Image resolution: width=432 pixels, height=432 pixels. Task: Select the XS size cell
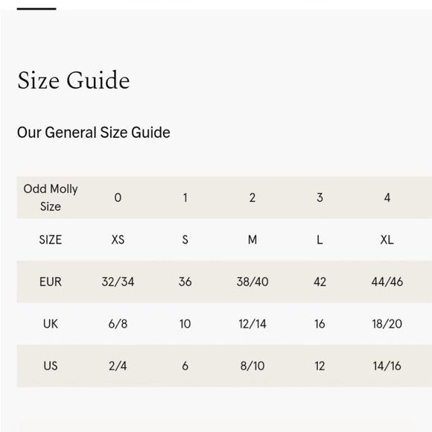(x=118, y=240)
